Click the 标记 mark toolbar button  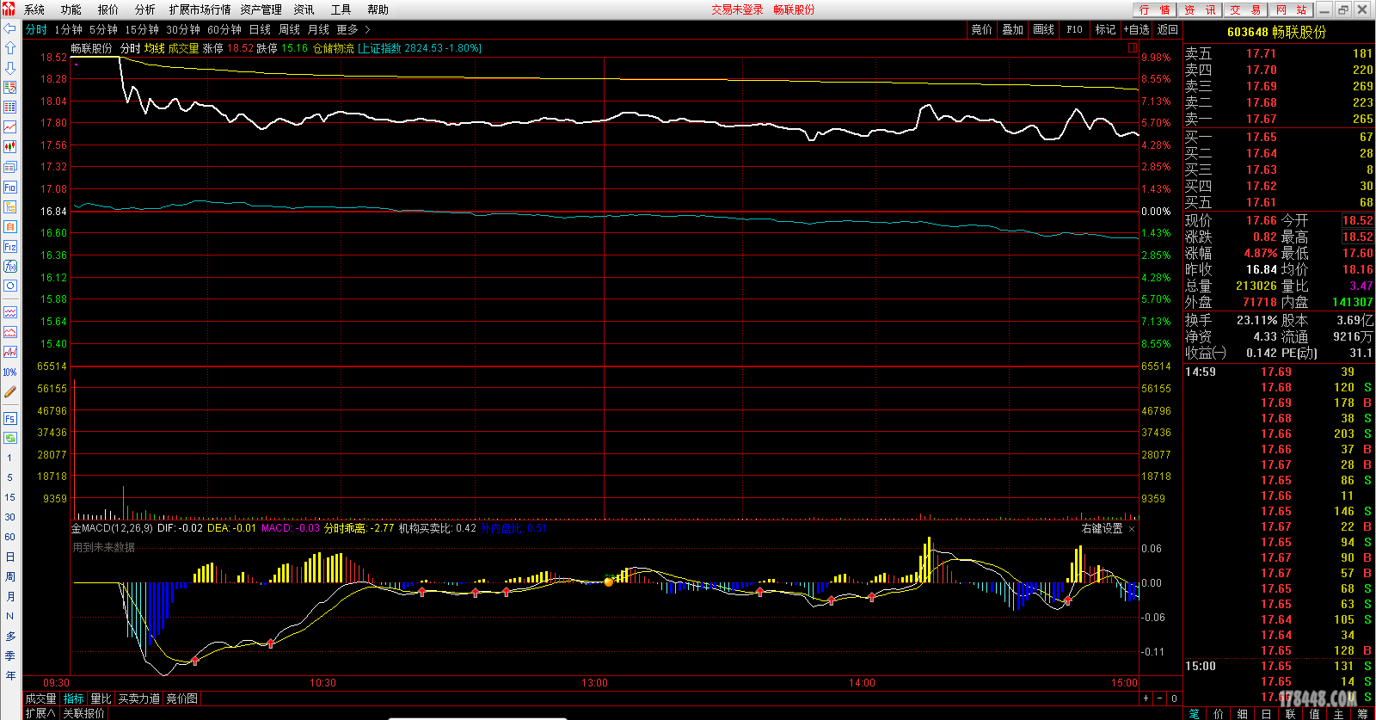1105,29
